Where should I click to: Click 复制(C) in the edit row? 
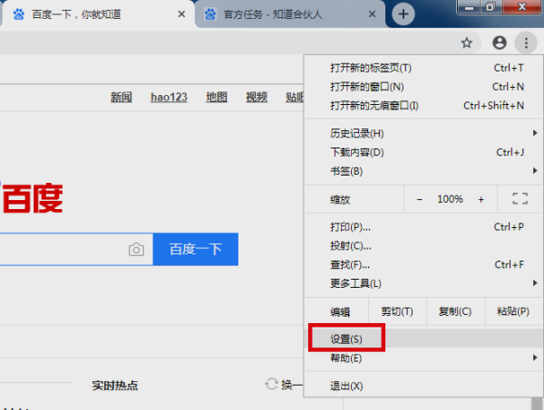click(455, 311)
